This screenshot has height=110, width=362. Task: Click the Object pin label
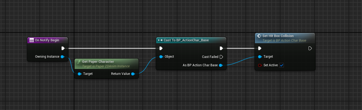(169, 57)
